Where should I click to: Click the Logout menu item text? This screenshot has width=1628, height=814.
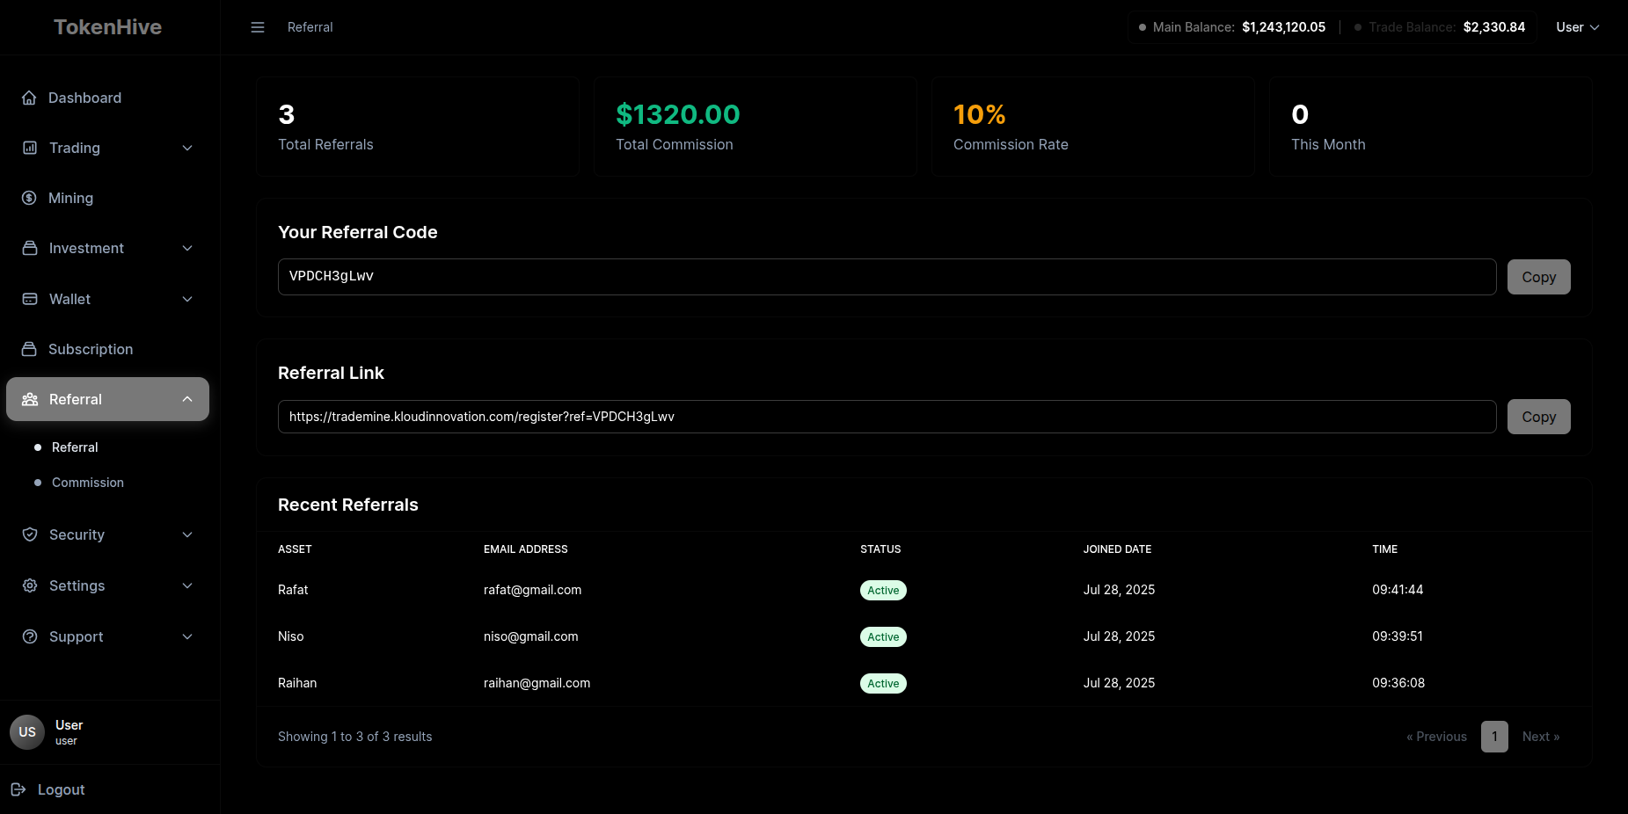pos(62,789)
